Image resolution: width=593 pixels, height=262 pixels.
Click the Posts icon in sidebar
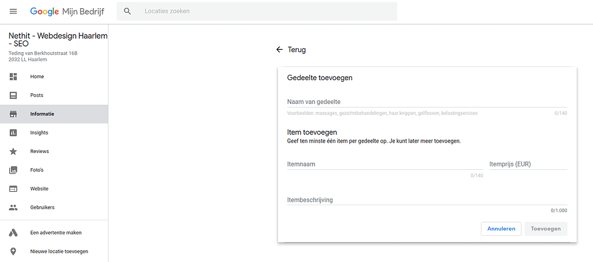[13, 96]
